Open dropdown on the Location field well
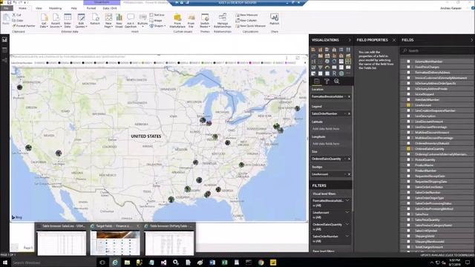The height and width of the screenshot is (267, 475). pos(345,96)
